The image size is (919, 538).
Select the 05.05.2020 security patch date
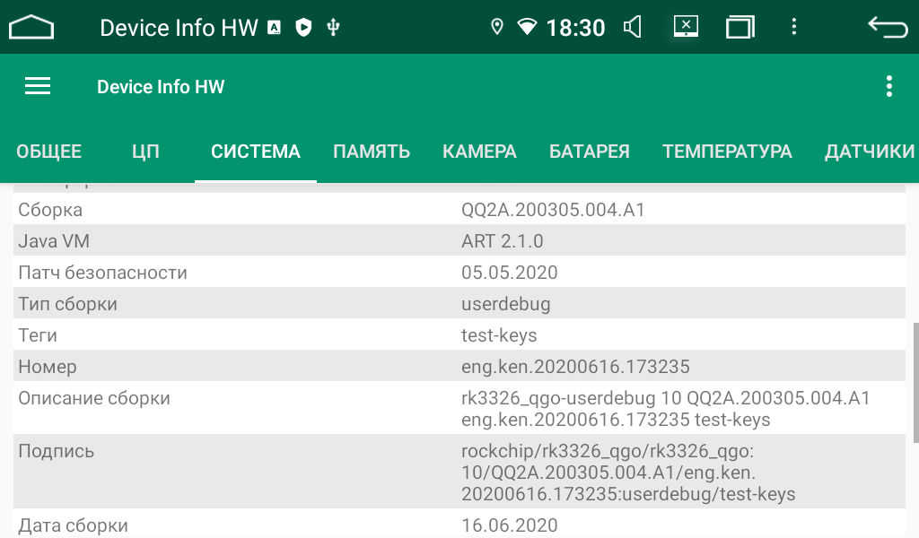pos(510,273)
